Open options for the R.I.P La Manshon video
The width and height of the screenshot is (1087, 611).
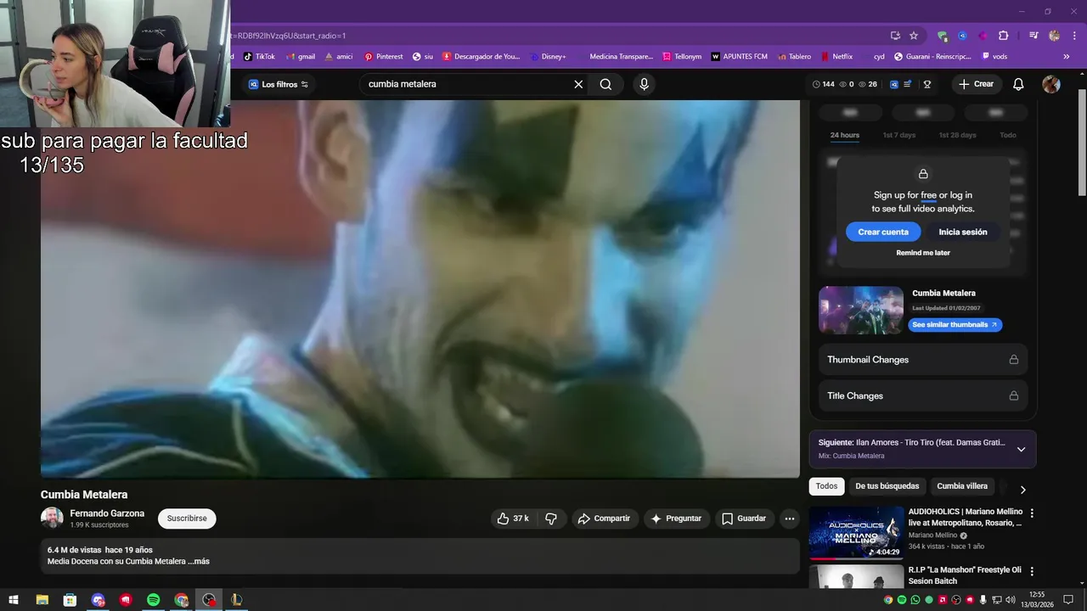(1032, 571)
